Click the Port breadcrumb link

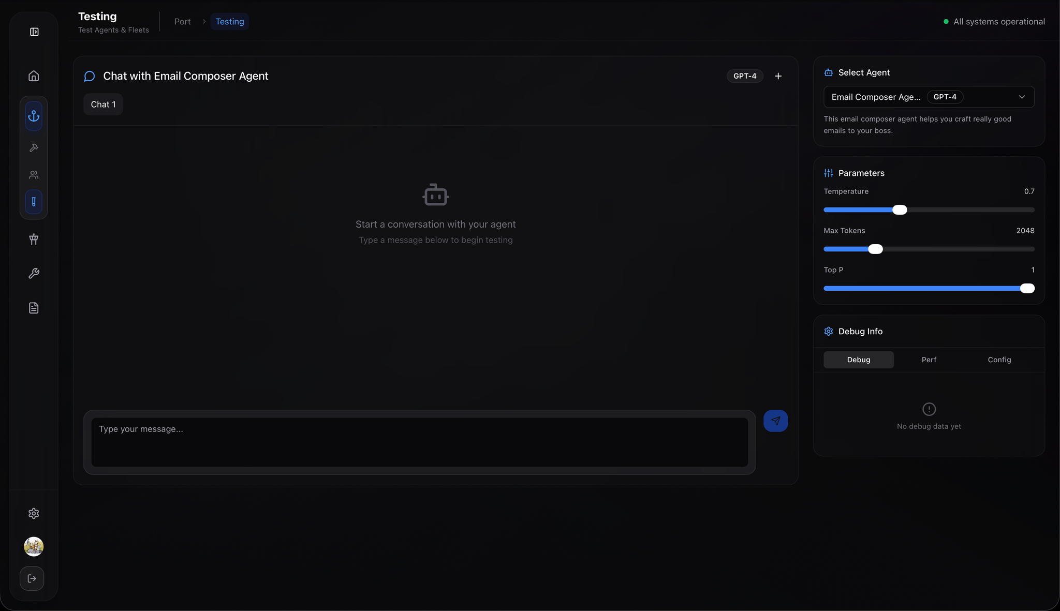click(x=182, y=22)
